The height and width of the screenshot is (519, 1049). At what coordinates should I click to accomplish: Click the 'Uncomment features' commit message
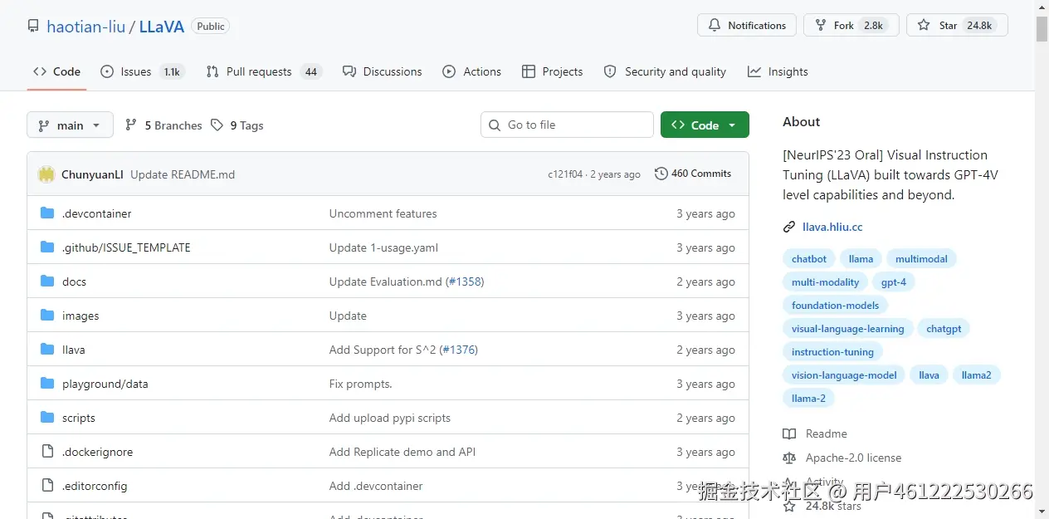point(383,213)
